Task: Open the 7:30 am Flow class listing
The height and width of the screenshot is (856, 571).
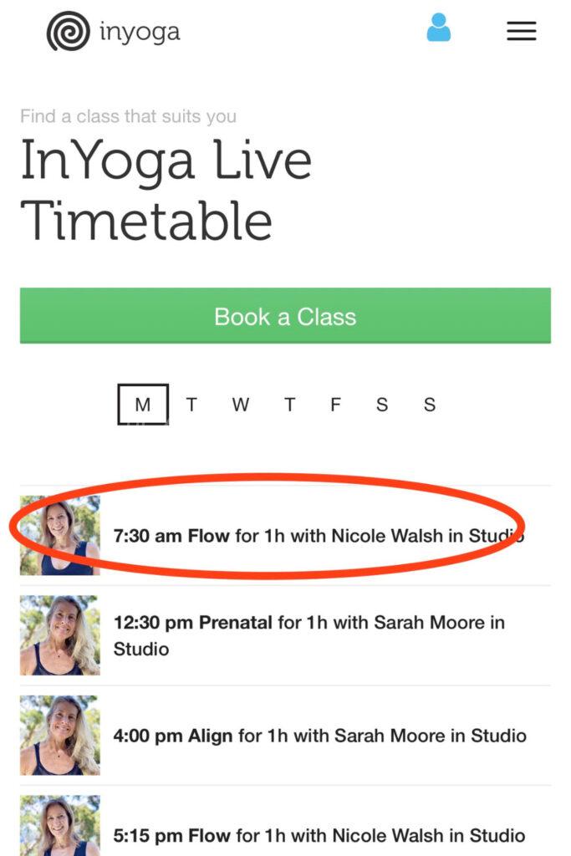Action: point(318,535)
